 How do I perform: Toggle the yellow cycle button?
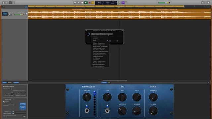pyautogui.click(x=93, y=3)
